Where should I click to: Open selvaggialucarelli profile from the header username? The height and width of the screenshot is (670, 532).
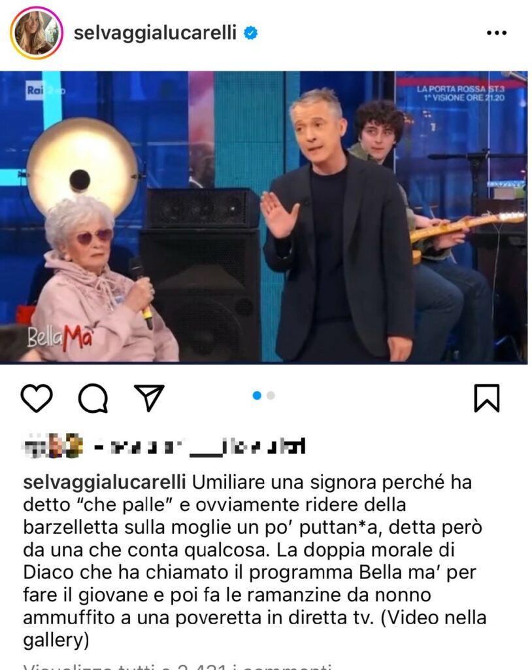(155, 33)
